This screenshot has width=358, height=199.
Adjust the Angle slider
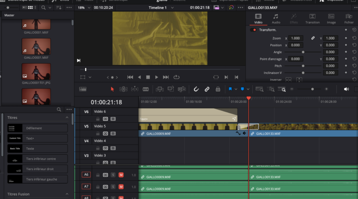click(303, 52)
